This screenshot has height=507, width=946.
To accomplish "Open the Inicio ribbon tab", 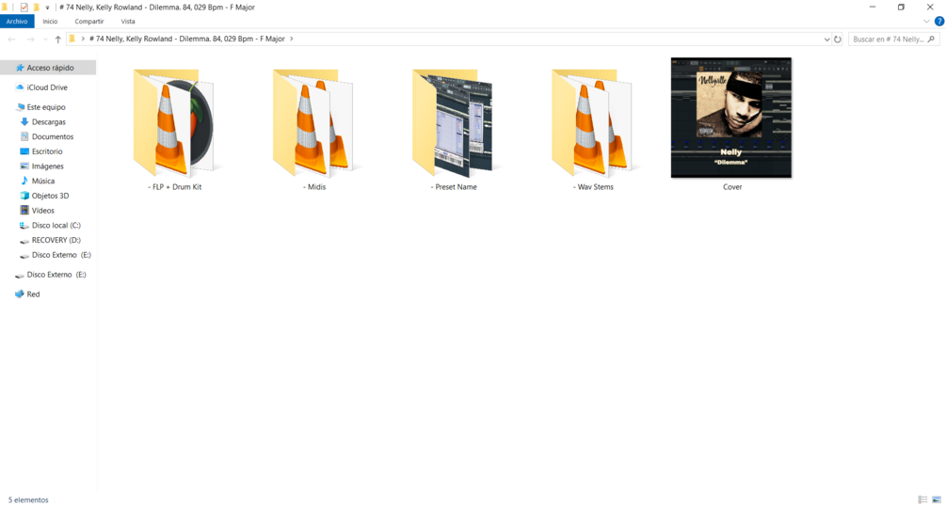I will (x=50, y=21).
